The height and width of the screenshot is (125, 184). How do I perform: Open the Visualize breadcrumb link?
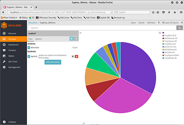click(33, 23)
